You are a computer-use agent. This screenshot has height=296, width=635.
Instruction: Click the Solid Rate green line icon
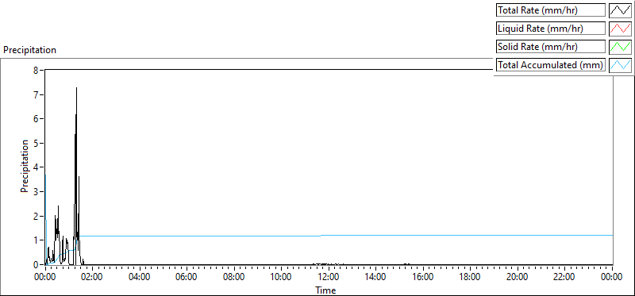tap(621, 47)
